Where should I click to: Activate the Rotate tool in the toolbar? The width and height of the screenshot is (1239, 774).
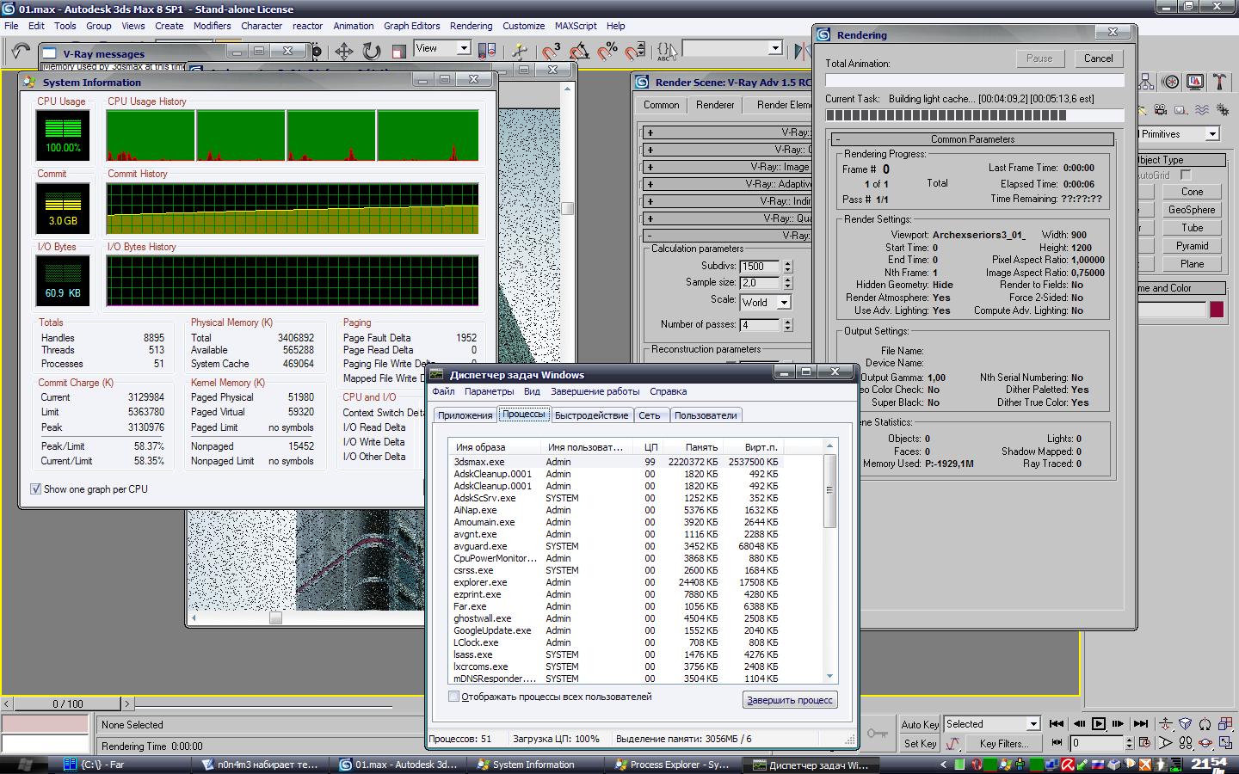click(x=371, y=52)
